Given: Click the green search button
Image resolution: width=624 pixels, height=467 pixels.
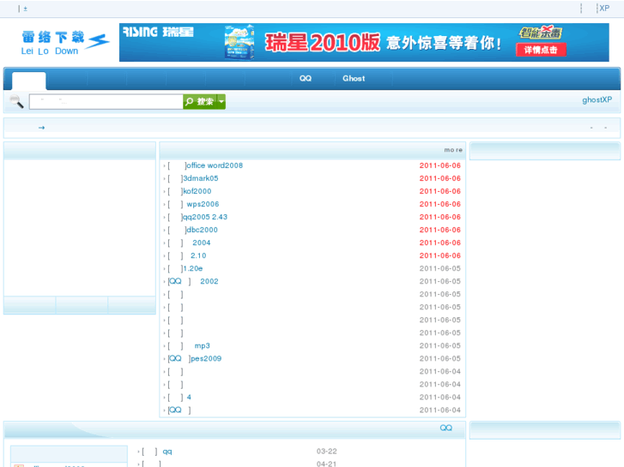Looking at the screenshot, I should (x=200, y=102).
